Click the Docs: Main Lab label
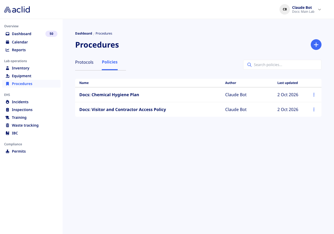 [x=303, y=12]
